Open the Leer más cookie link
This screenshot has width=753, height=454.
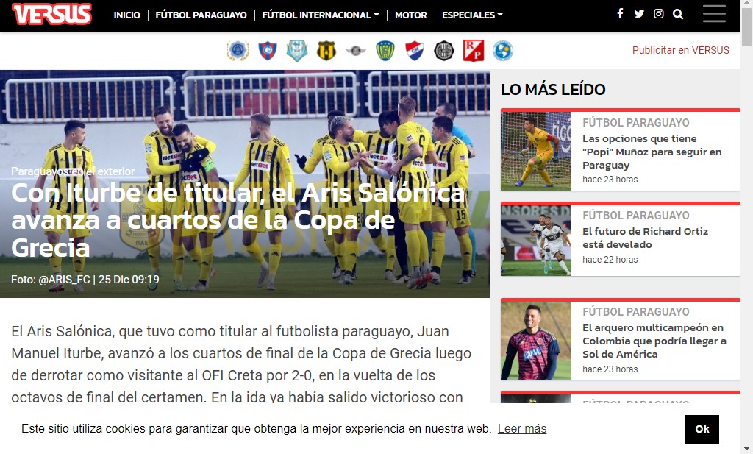coord(522,428)
